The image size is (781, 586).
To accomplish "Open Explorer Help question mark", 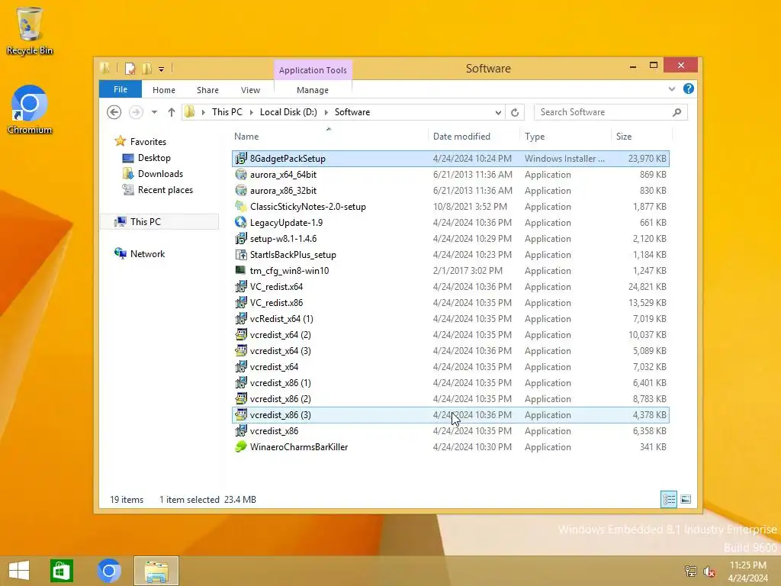I will tap(689, 89).
